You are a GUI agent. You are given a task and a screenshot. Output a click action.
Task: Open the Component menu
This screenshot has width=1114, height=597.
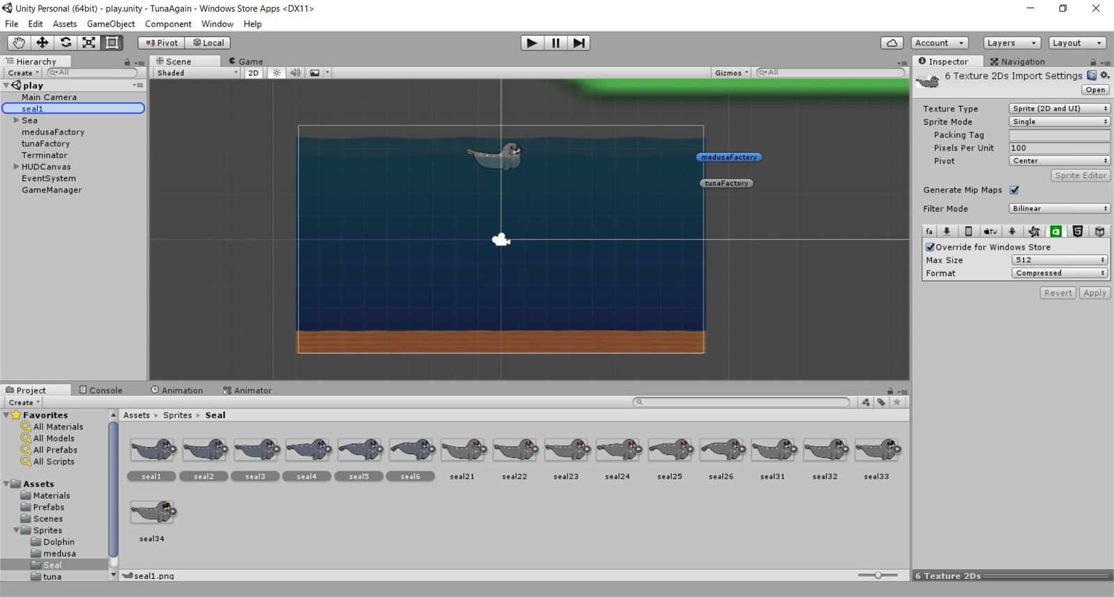click(x=168, y=24)
